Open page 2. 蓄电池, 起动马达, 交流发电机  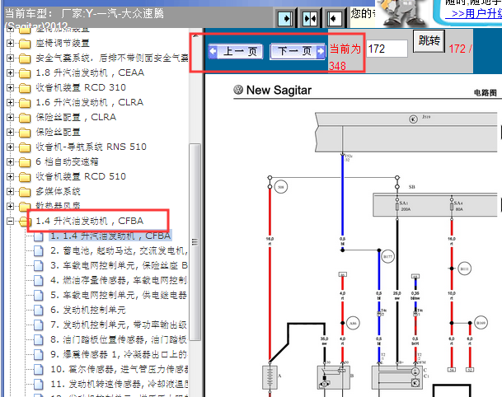tap(119, 251)
